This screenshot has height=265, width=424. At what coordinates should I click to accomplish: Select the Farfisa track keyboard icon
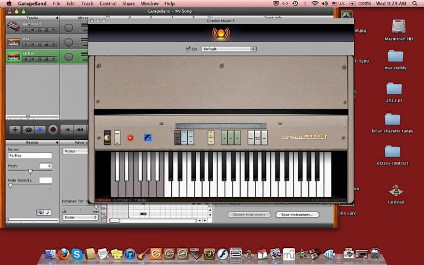click(x=14, y=57)
